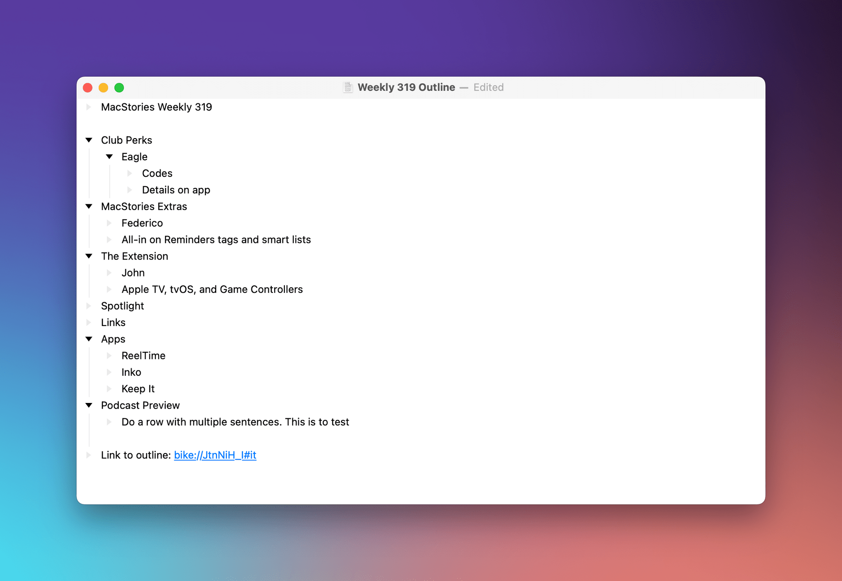The width and height of the screenshot is (842, 581).
Task: Click the triangle beside Federico
Action: coord(109,223)
